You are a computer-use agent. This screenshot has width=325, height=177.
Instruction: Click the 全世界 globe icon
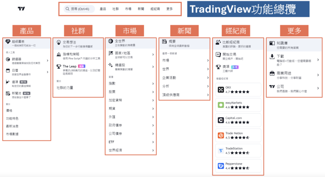coord(111,41)
